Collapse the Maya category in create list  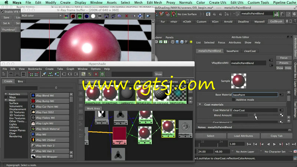[6, 100]
